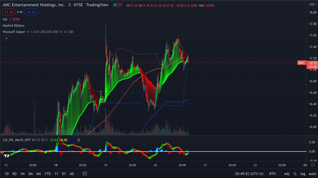Click the 16.40 price axis label
This screenshot has width=318, height=178.
313,104
